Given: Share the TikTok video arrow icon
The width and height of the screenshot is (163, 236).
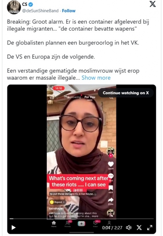Looking at the screenshot, I should (111, 200).
